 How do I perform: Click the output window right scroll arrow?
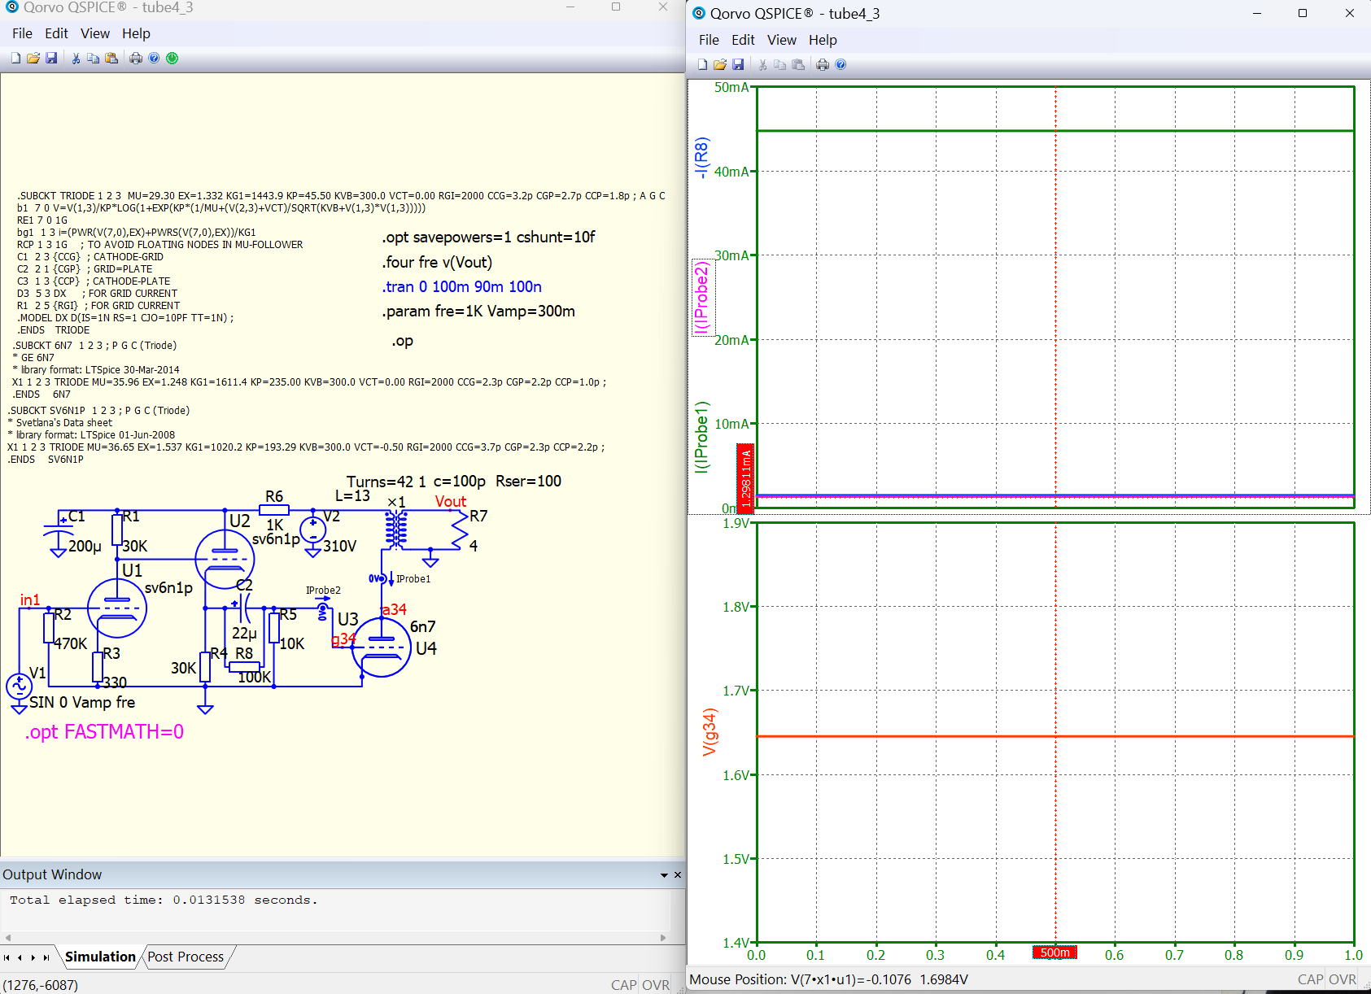pos(663,938)
